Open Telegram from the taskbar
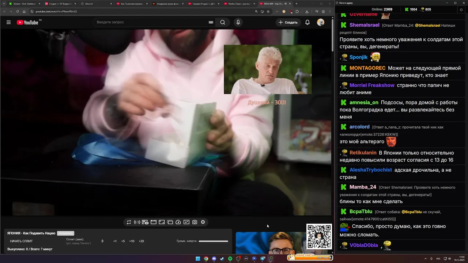The width and height of the screenshot is (468, 263). [262, 259]
